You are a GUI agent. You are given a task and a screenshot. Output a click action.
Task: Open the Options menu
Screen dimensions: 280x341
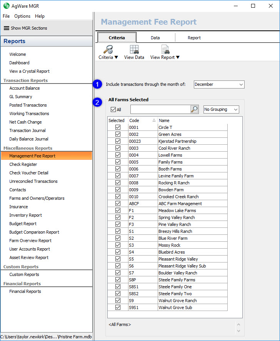(x=22, y=16)
